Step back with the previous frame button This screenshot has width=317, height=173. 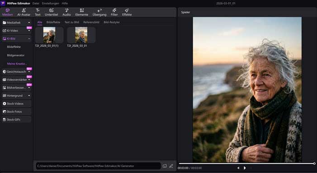point(238,168)
